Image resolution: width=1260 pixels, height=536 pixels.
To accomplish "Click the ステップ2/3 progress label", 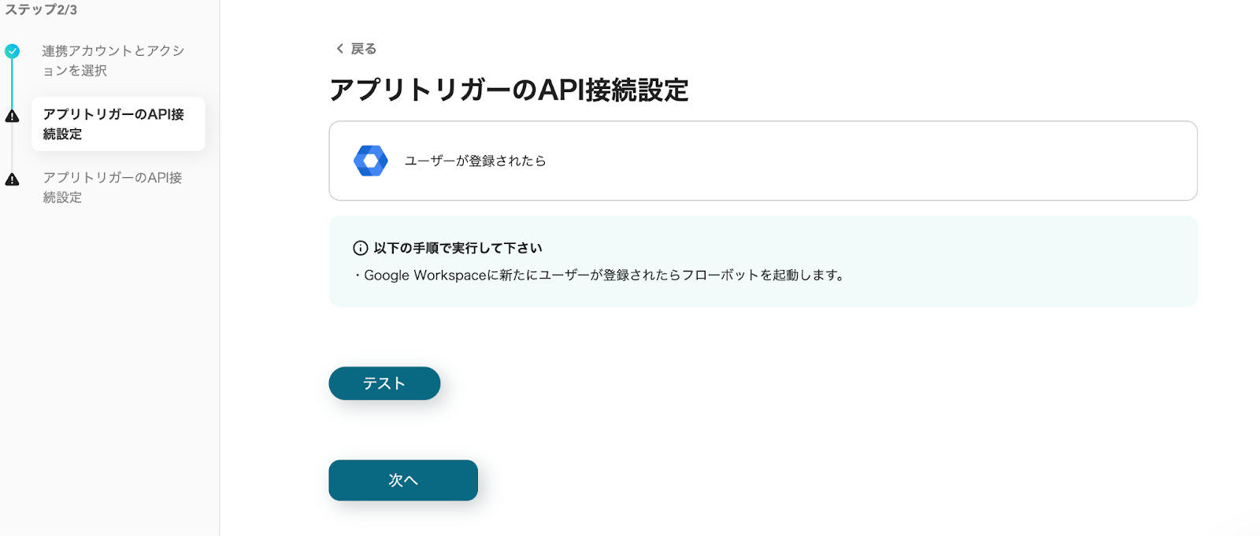I will [41, 9].
